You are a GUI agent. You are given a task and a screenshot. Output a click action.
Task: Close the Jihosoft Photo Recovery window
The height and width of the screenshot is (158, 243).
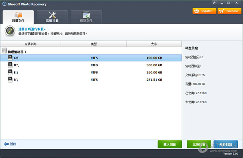[237, 3]
